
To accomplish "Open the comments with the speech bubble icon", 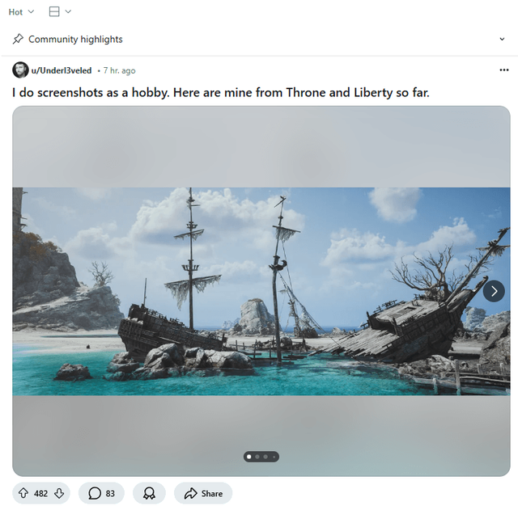I will click(95, 493).
